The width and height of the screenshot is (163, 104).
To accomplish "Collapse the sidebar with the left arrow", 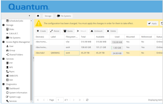I will coord(29,16).
